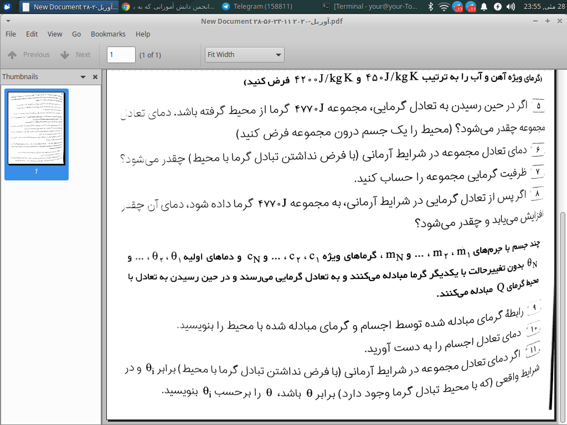Open the Thumbnails sidebar selector dropdown
Image resolution: width=567 pixels, height=425 pixels.
coord(83,77)
